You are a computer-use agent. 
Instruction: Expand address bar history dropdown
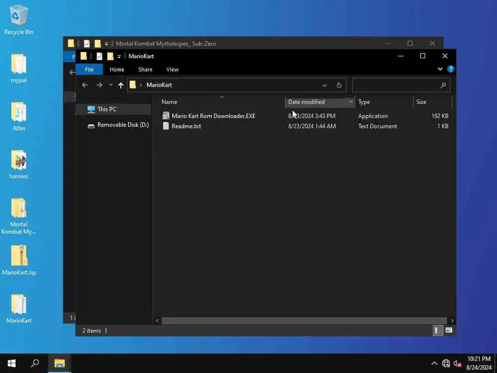(x=324, y=85)
